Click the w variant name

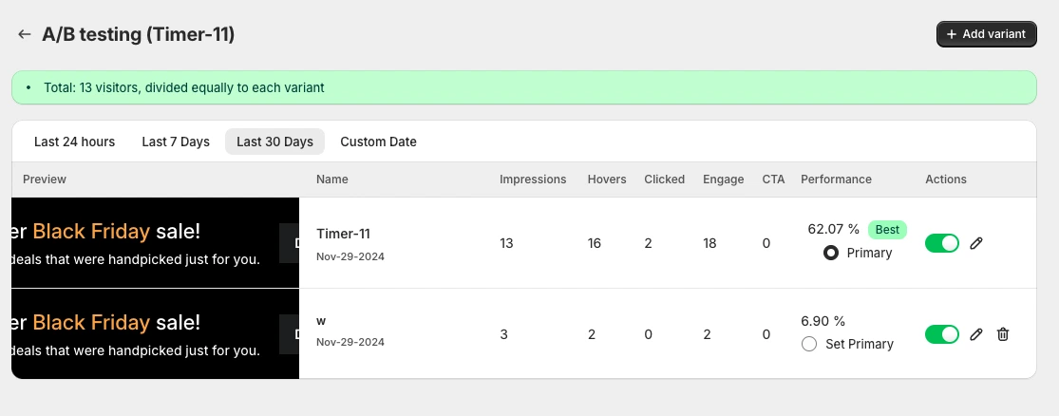(x=321, y=321)
